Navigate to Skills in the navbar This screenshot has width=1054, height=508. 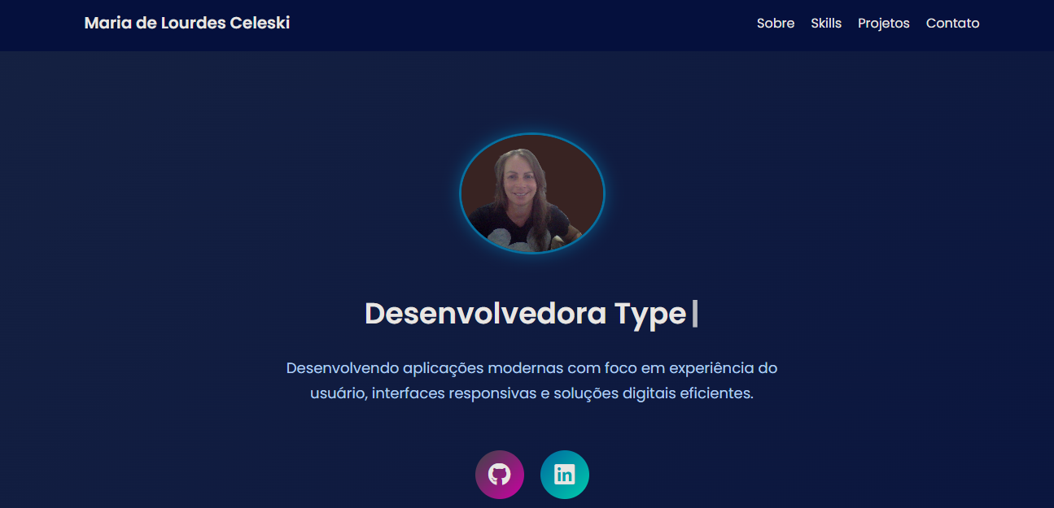pos(825,24)
